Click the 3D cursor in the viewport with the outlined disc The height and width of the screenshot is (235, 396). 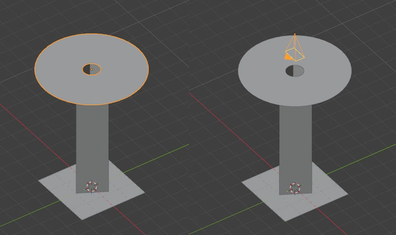point(92,186)
